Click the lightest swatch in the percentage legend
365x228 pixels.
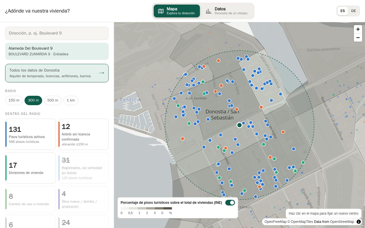(x=125, y=208)
